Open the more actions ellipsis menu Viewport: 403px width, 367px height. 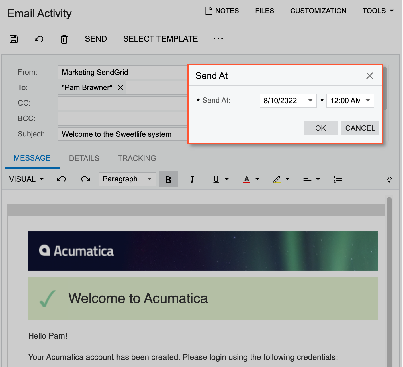tap(218, 38)
